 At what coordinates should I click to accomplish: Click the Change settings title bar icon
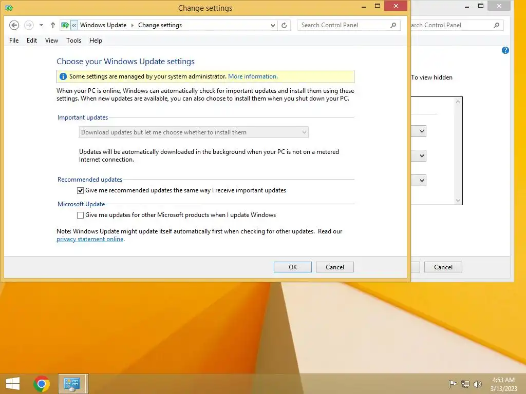(x=9, y=8)
